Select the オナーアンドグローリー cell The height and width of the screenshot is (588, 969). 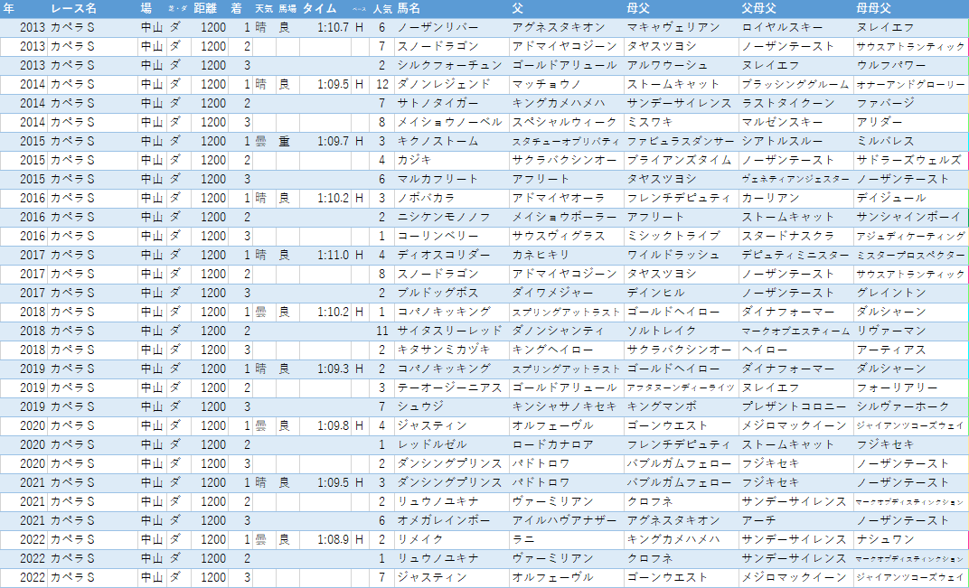pos(910,84)
